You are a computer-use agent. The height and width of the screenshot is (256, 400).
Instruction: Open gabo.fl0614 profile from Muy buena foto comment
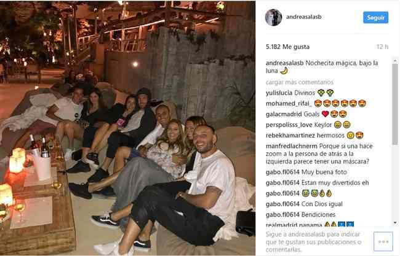coord(282,173)
